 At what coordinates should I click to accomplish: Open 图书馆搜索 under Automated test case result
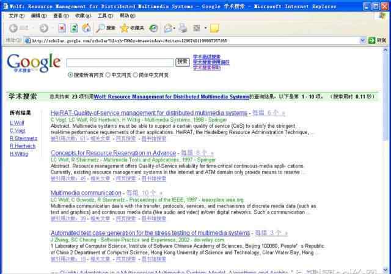[153, 259]
